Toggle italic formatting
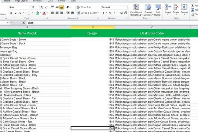The image size is (198, 132). click(16, 13)
